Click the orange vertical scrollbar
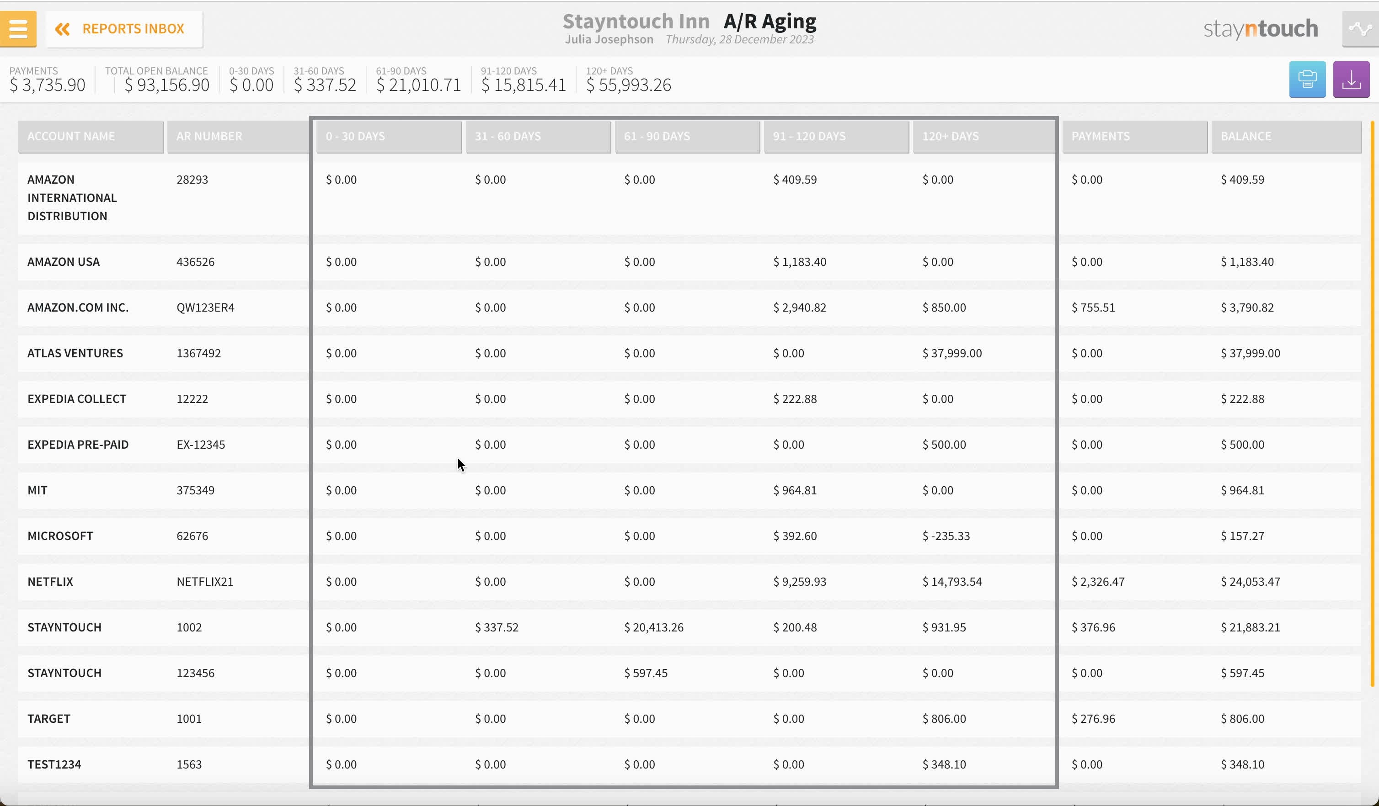Screen dimensions: 1379x806 click(x=1372, y=403)
